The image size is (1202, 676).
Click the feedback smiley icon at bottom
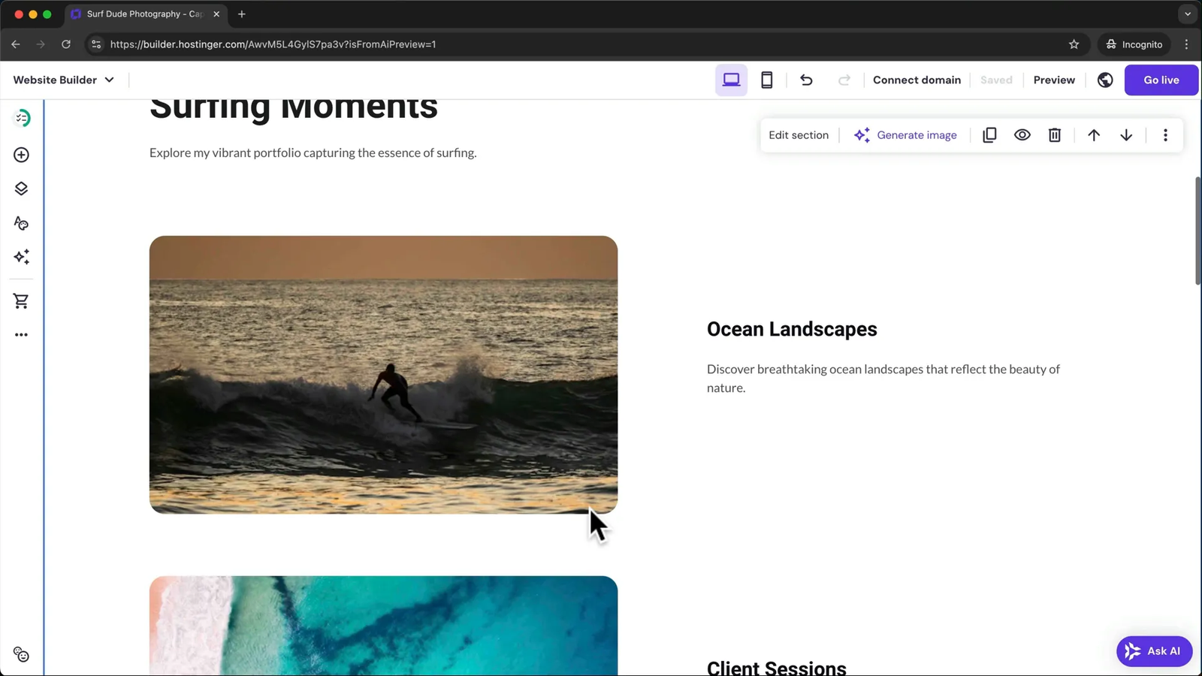(21, 655)
